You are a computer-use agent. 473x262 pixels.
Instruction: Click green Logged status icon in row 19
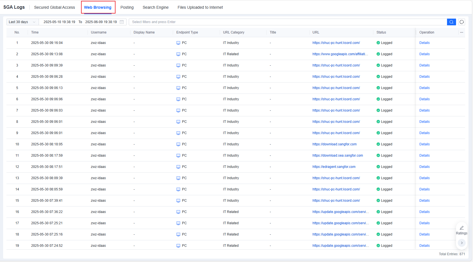378,246
